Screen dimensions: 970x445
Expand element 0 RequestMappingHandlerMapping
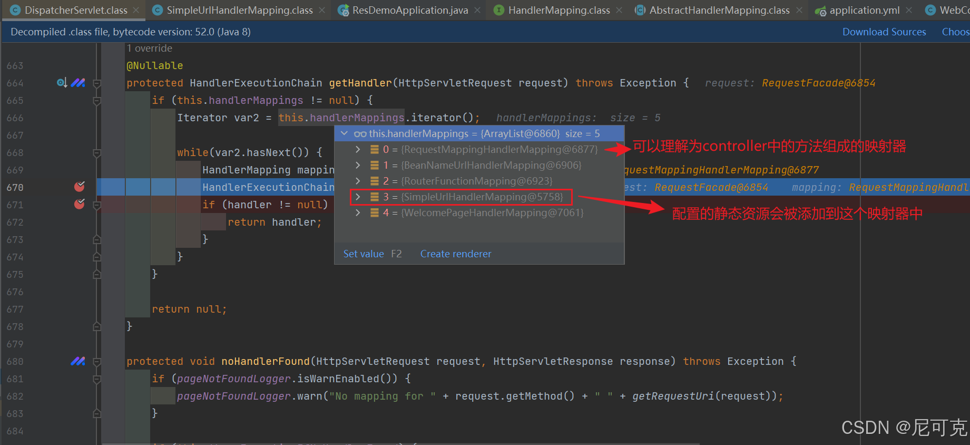point(358,149)
